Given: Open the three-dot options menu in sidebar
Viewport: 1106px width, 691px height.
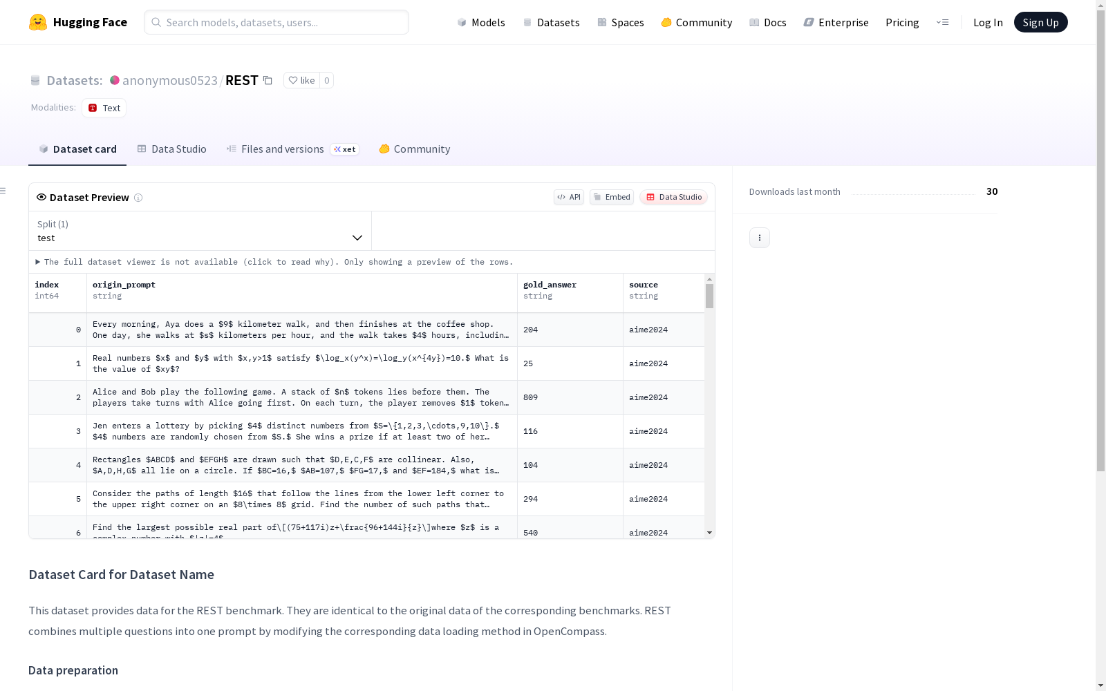Looking at the screenshot, I should pyautogui.click(x=760, y=238).
